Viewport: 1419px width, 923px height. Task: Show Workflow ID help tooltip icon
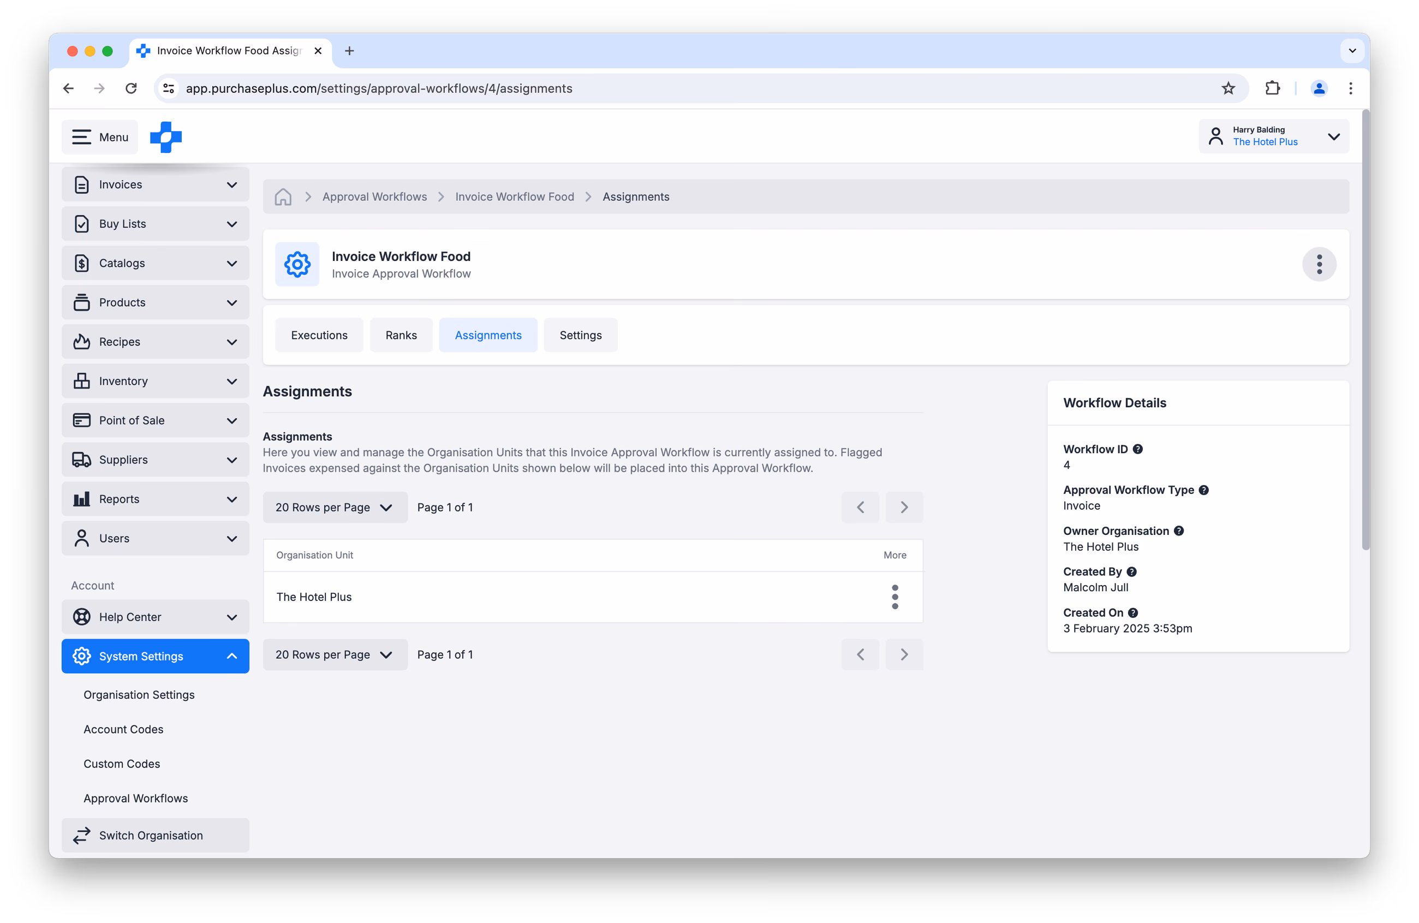[x=1138, y=450]
